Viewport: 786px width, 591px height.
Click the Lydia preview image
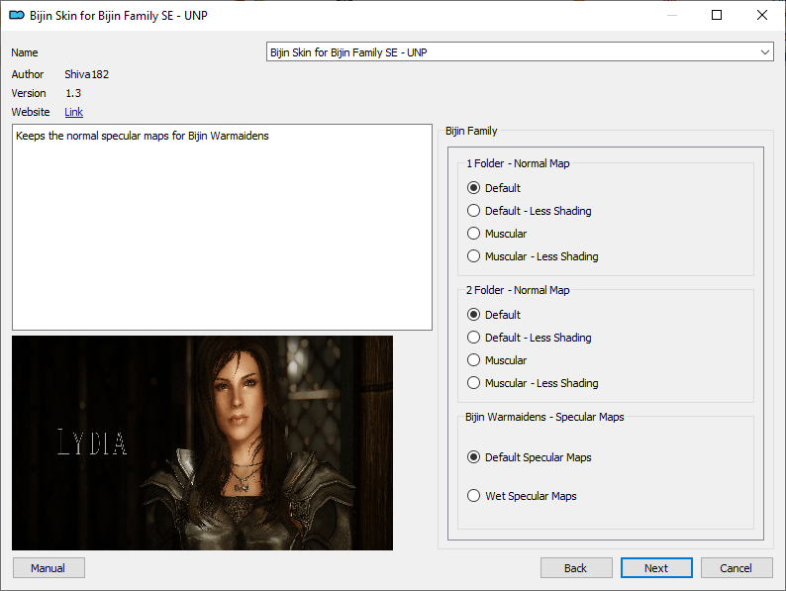(x=203, y=443)
